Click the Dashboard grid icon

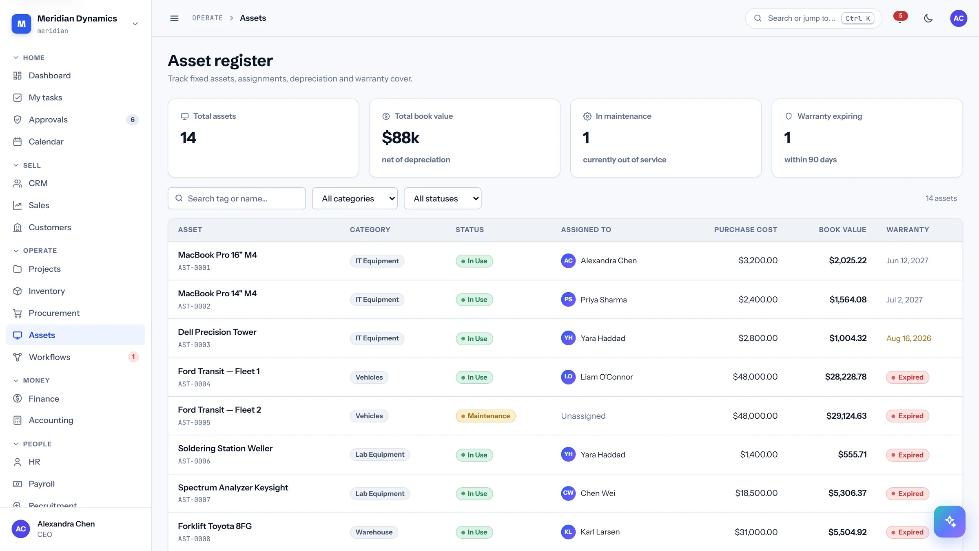pos(18,76)
